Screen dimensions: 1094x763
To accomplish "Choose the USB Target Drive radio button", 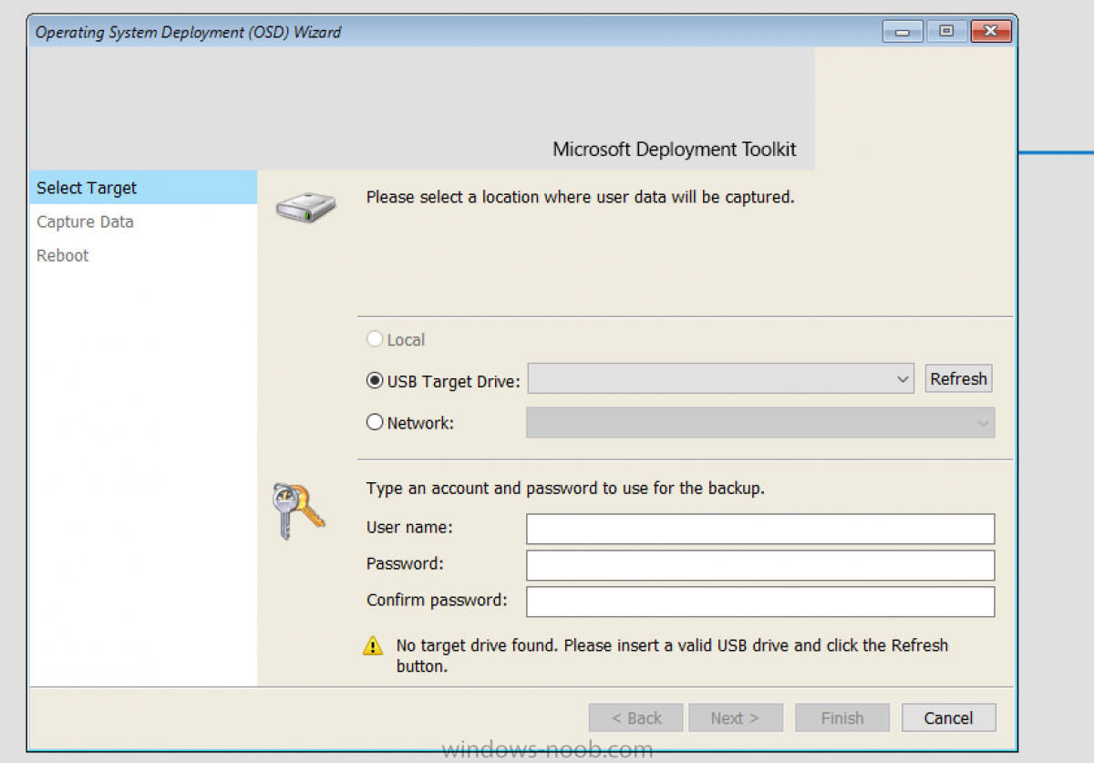I will (375, 381).
